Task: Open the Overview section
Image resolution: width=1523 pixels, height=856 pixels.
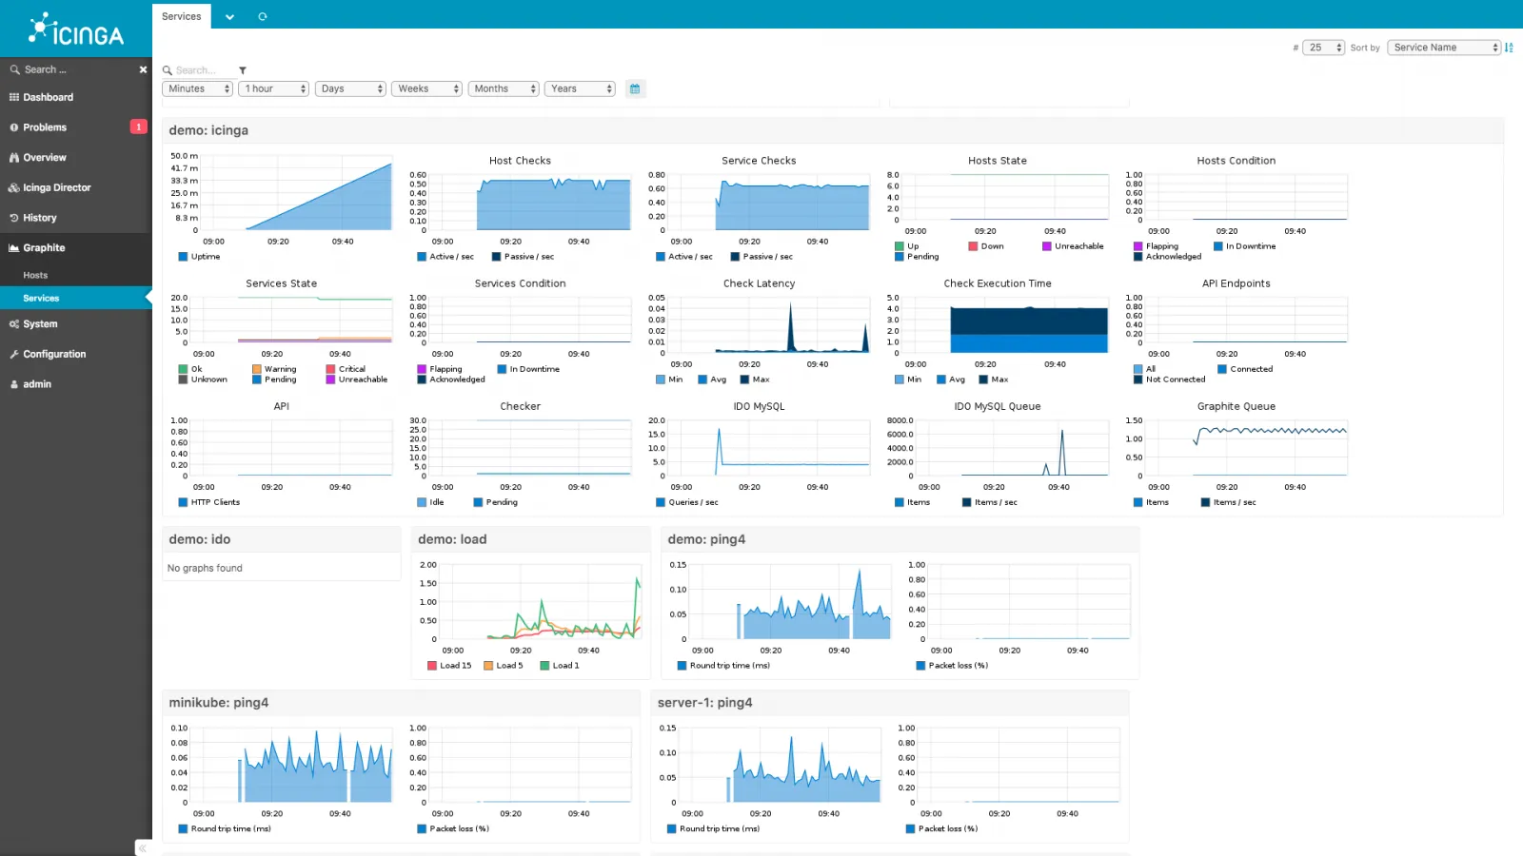Action: (44, 157)
